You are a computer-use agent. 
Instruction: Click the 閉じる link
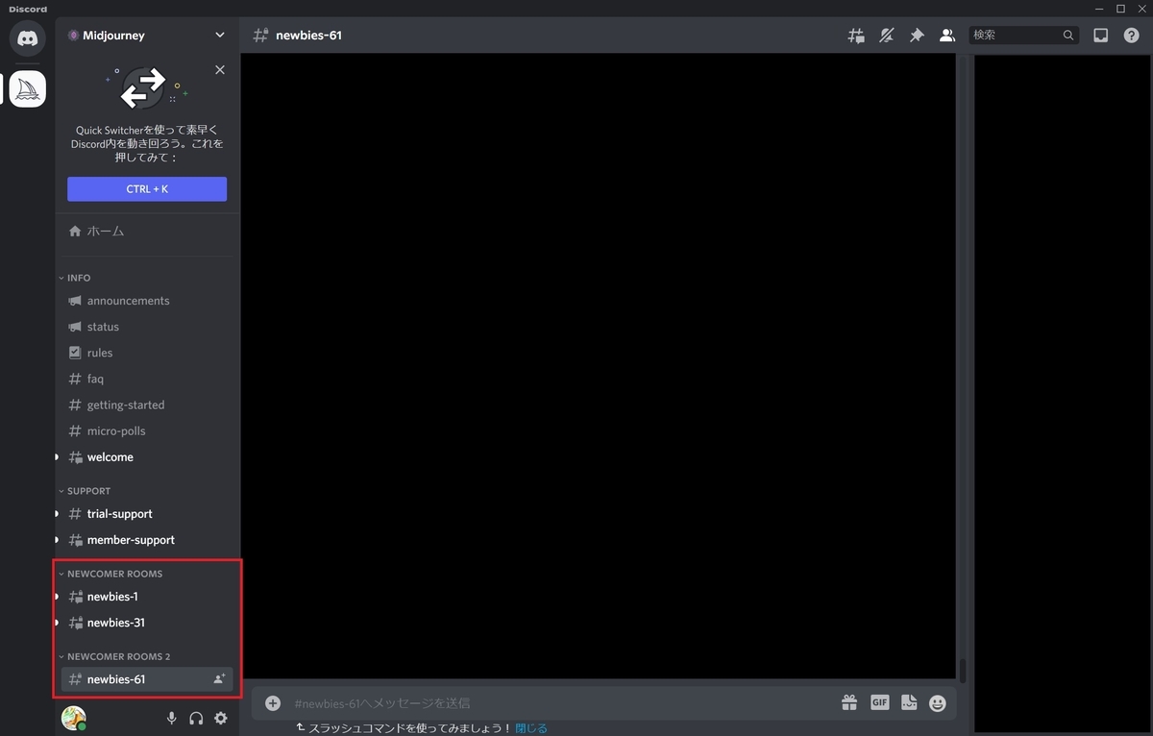(531, 728)
